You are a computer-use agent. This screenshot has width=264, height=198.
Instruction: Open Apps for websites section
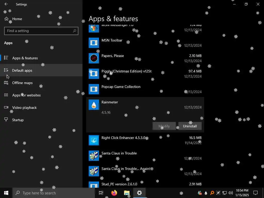[x=41, y=95]
